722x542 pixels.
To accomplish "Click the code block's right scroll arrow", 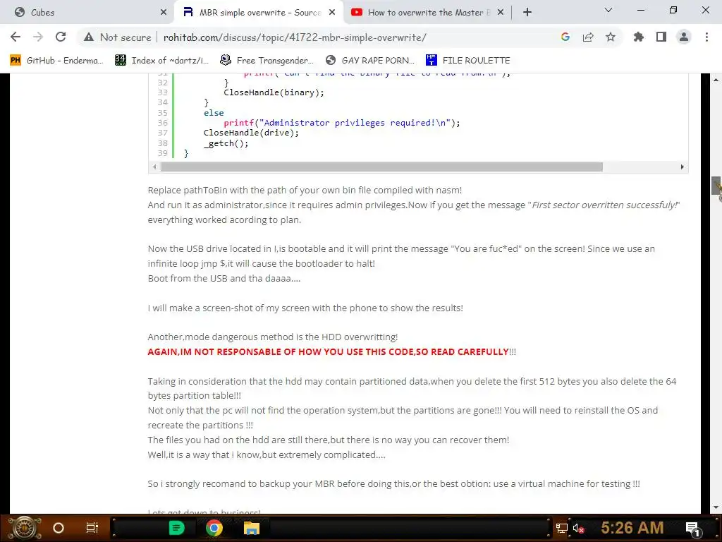I will pos(683,167).
